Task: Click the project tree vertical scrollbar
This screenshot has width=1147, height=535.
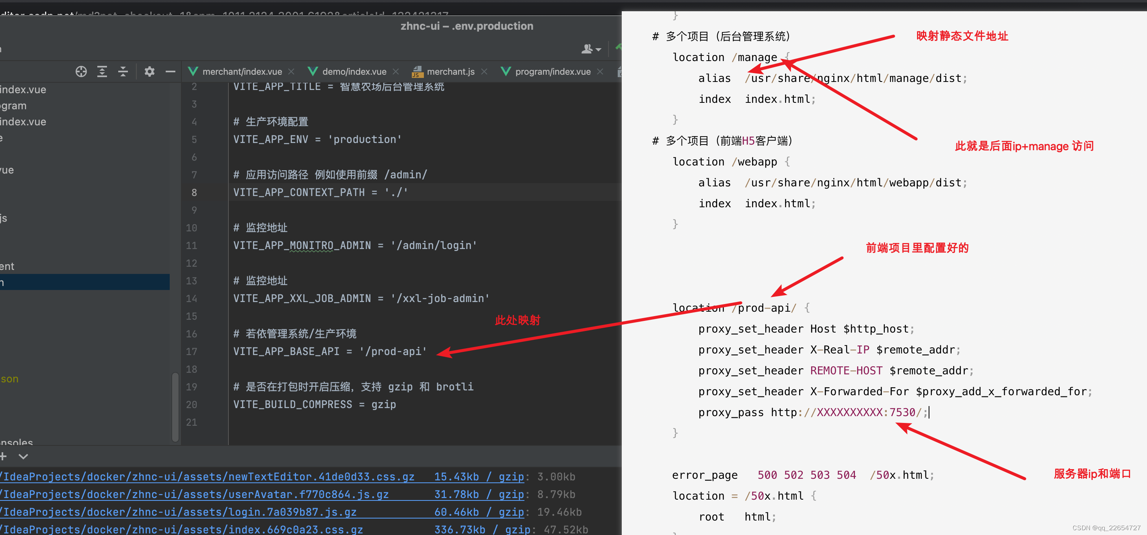Action: tap(175, 407)
